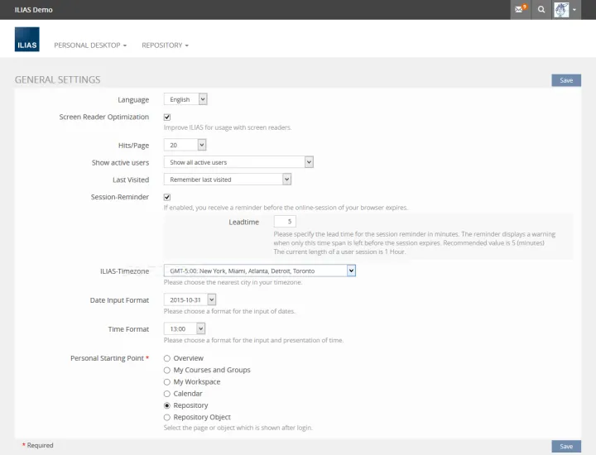Click the top Save button
Image resolution: width=596 pixels, height=455 pixels.
[x=565, y=80]
